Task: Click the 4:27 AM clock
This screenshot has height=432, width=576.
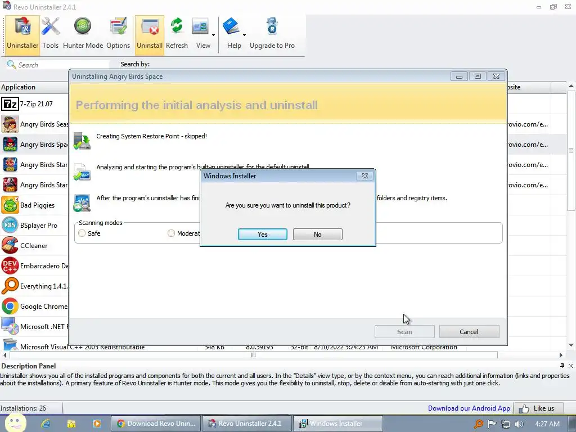Action: [x=547, y=424]
